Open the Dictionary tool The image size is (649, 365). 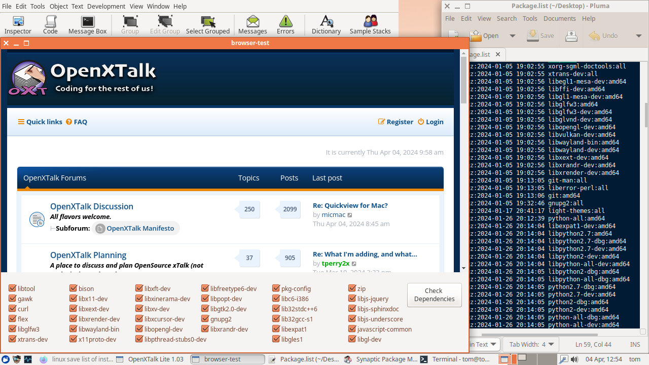pos(326,25)
